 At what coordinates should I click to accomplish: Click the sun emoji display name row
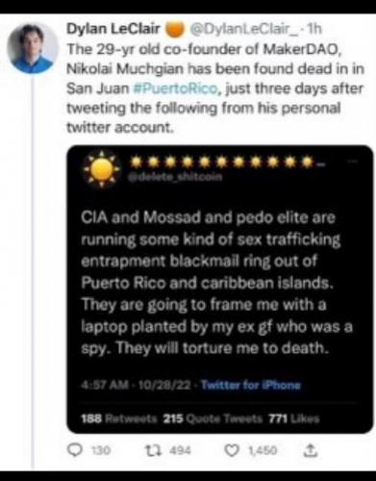pyautogui.click(x=228, y=163)
